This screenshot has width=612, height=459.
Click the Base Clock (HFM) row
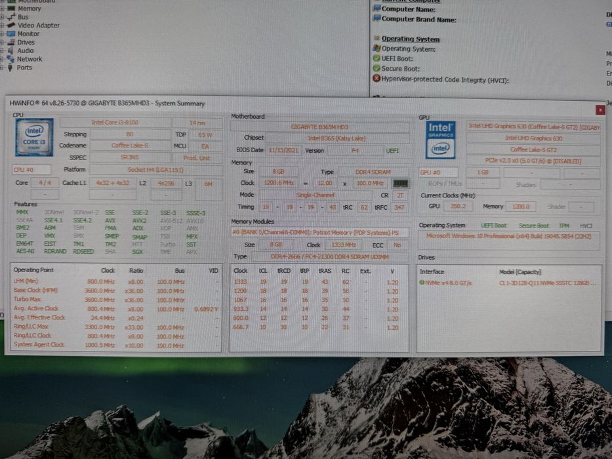tap(116, 290)
